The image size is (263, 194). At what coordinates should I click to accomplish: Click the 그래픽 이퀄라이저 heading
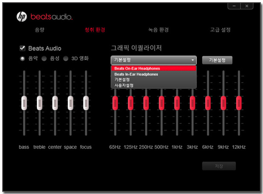(136, 48)
